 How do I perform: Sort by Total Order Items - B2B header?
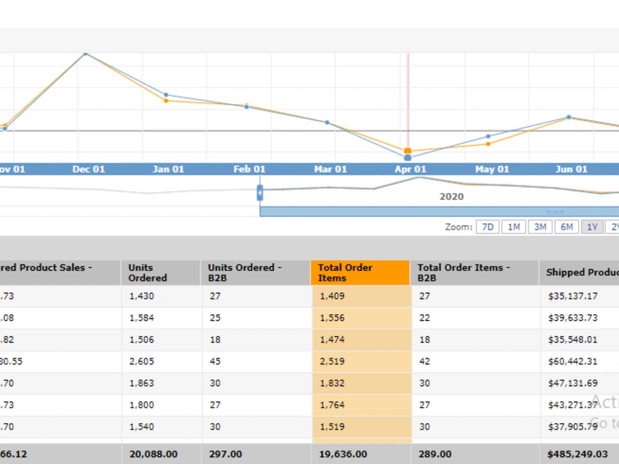coord(475,273)
